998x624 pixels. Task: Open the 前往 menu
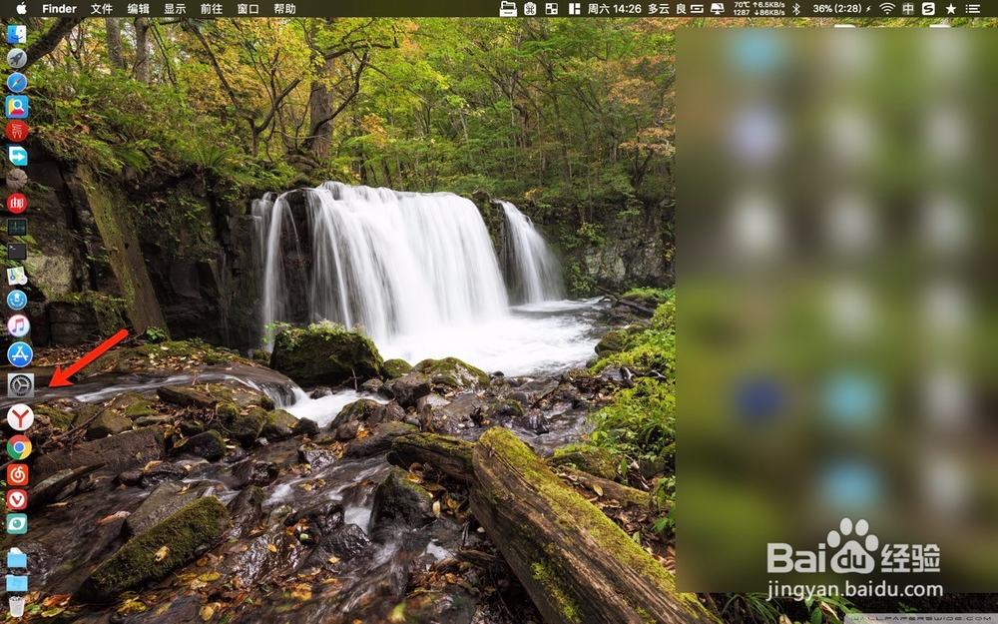click(212, 8)
